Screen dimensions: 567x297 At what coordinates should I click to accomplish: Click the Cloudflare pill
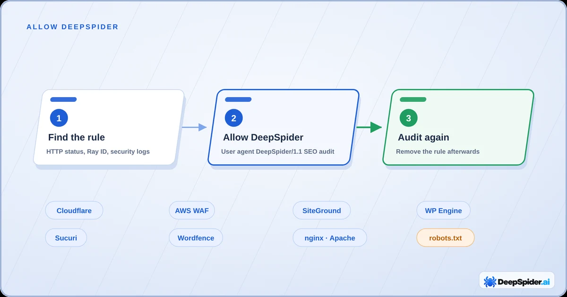click(74, 210)
